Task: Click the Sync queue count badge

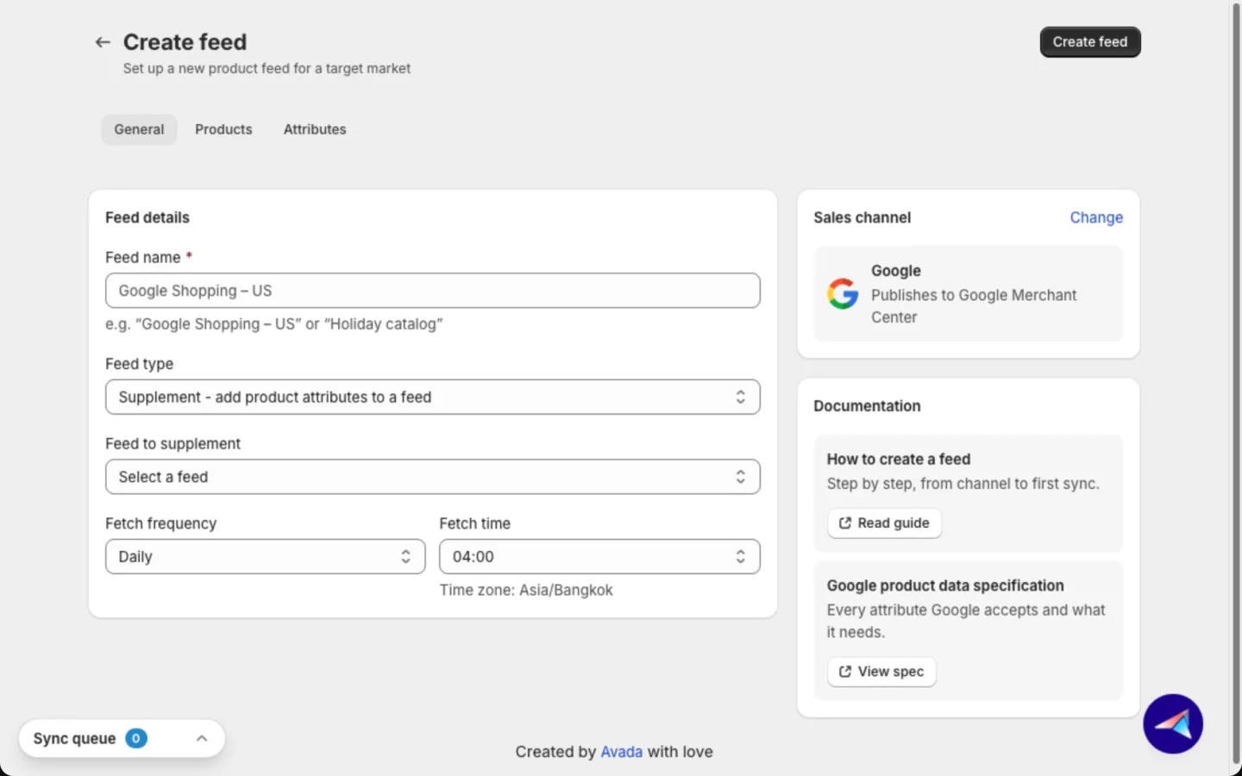Action: pos(136,739)
